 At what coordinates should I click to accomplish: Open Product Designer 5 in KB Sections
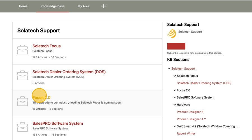click(190, 112)
